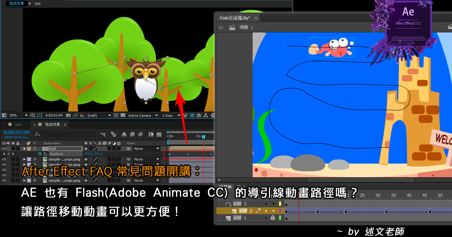The width and height of the screenshot is (452, 237).
Task: Click the Hide Shy Layers icon
Action: tap(124, 134)
